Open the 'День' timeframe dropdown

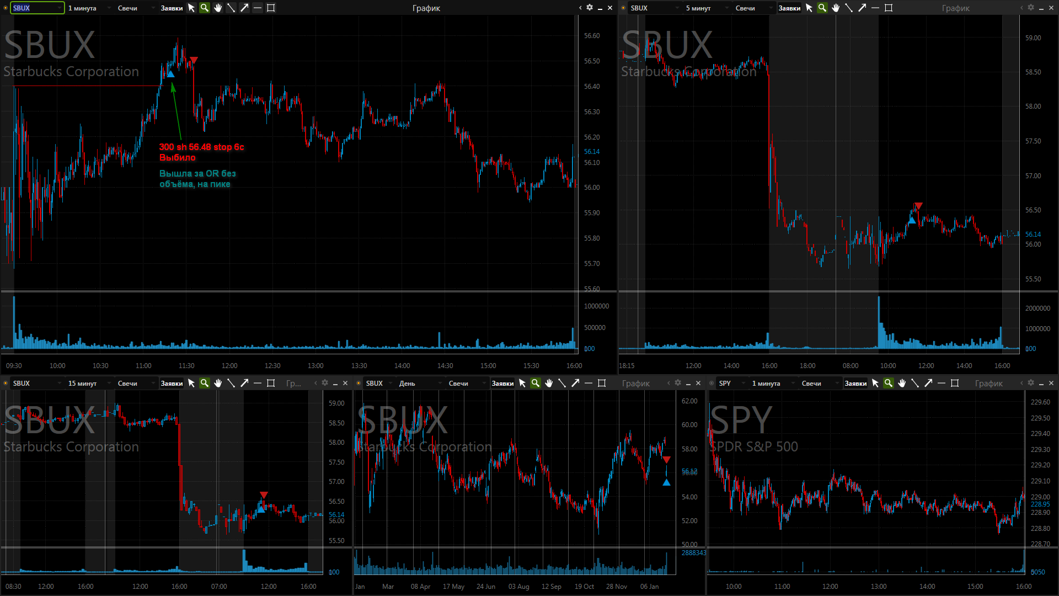click(420, 383)
